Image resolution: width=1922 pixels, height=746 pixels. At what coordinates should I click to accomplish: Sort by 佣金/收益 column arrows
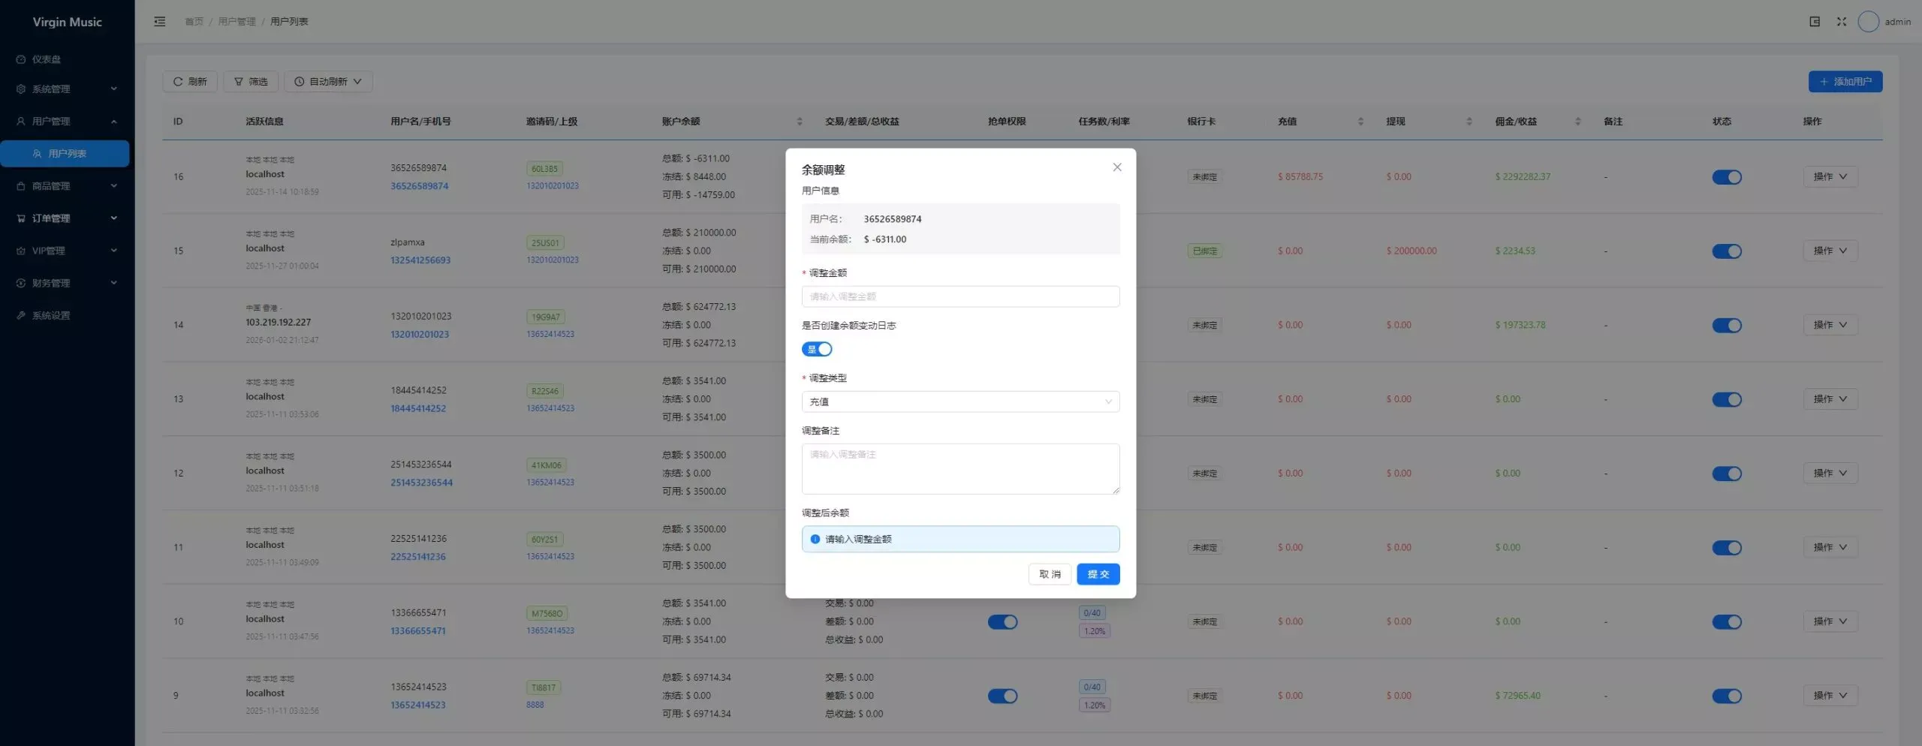click(x=1577, y=122)
